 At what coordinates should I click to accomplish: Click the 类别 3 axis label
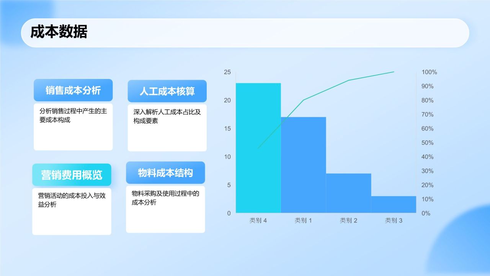point(394,221)
